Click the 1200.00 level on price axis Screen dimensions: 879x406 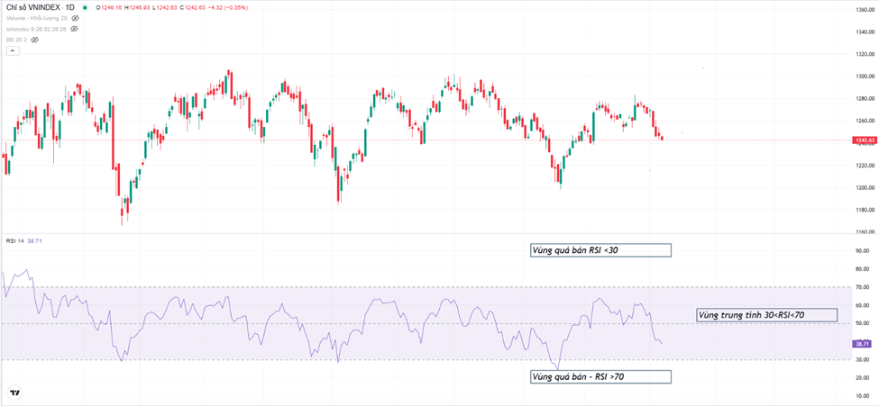pos(865,188)
